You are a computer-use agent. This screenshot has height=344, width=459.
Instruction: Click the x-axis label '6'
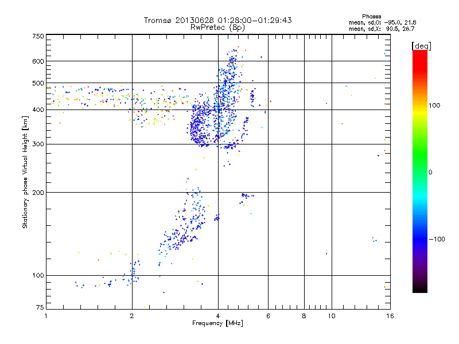[x=268, y=316]
